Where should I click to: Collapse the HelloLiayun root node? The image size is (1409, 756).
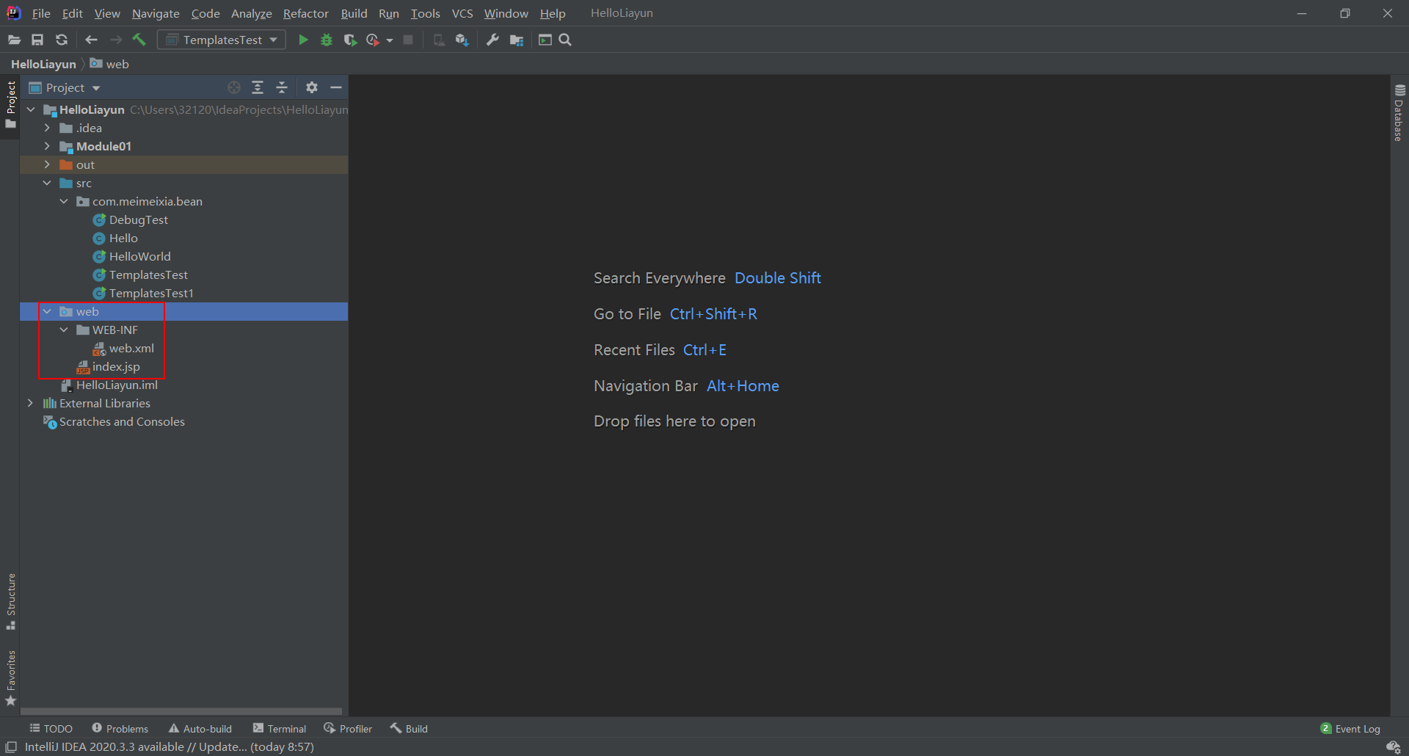[x=31, y=109]
